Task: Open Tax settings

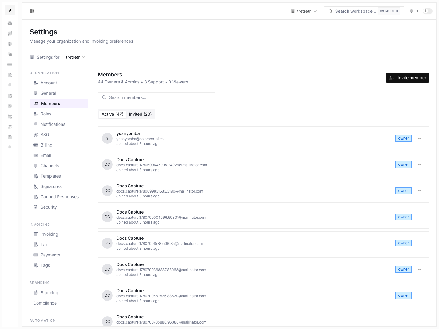Action: (59, 245)
